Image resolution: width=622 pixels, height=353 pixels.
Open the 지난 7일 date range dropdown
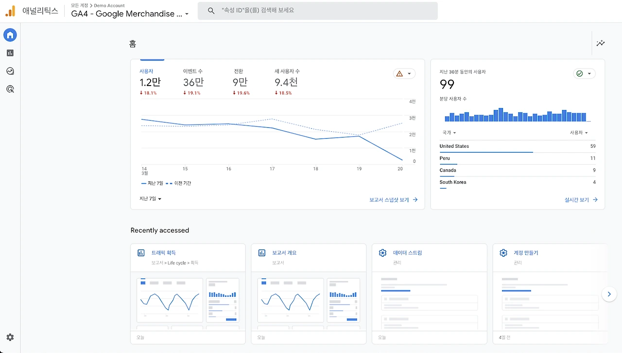[150, 199]
